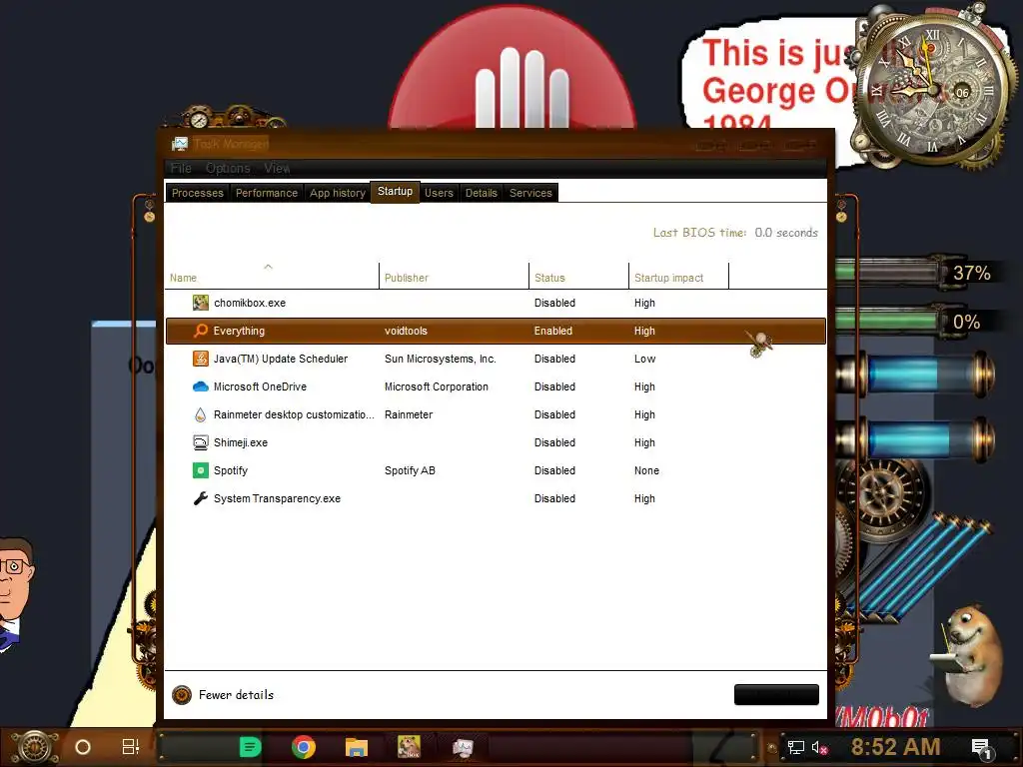
Task: Open File Explorer from the taskbar
Action: click(357, 747)
